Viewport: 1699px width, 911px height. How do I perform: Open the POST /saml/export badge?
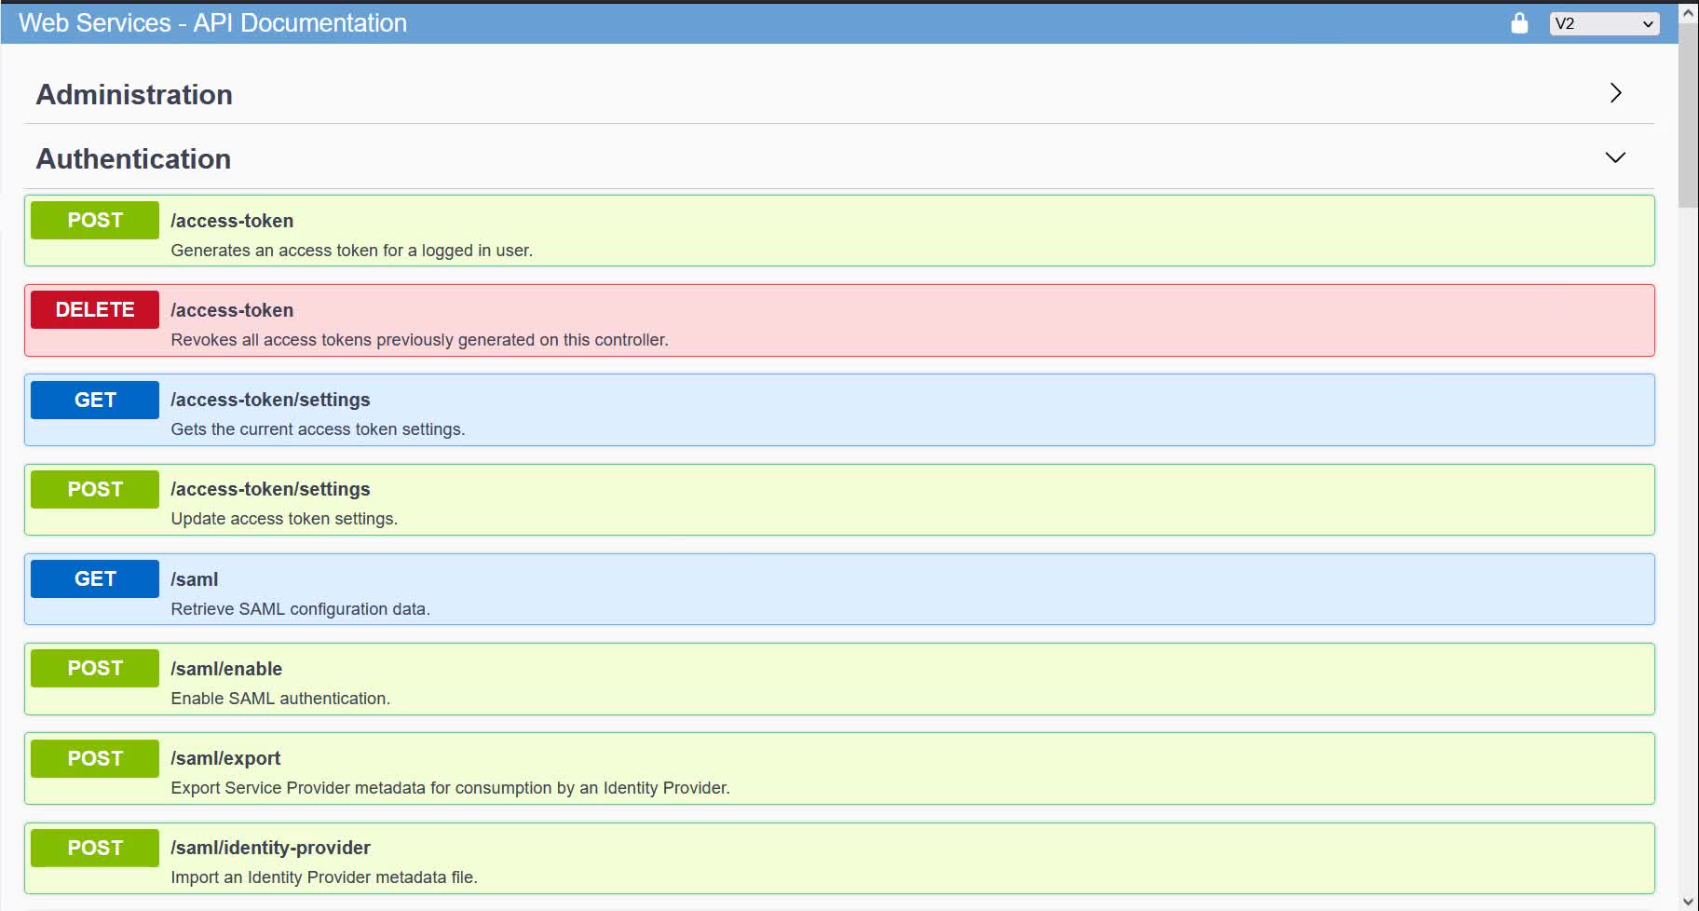pos(95,758)
